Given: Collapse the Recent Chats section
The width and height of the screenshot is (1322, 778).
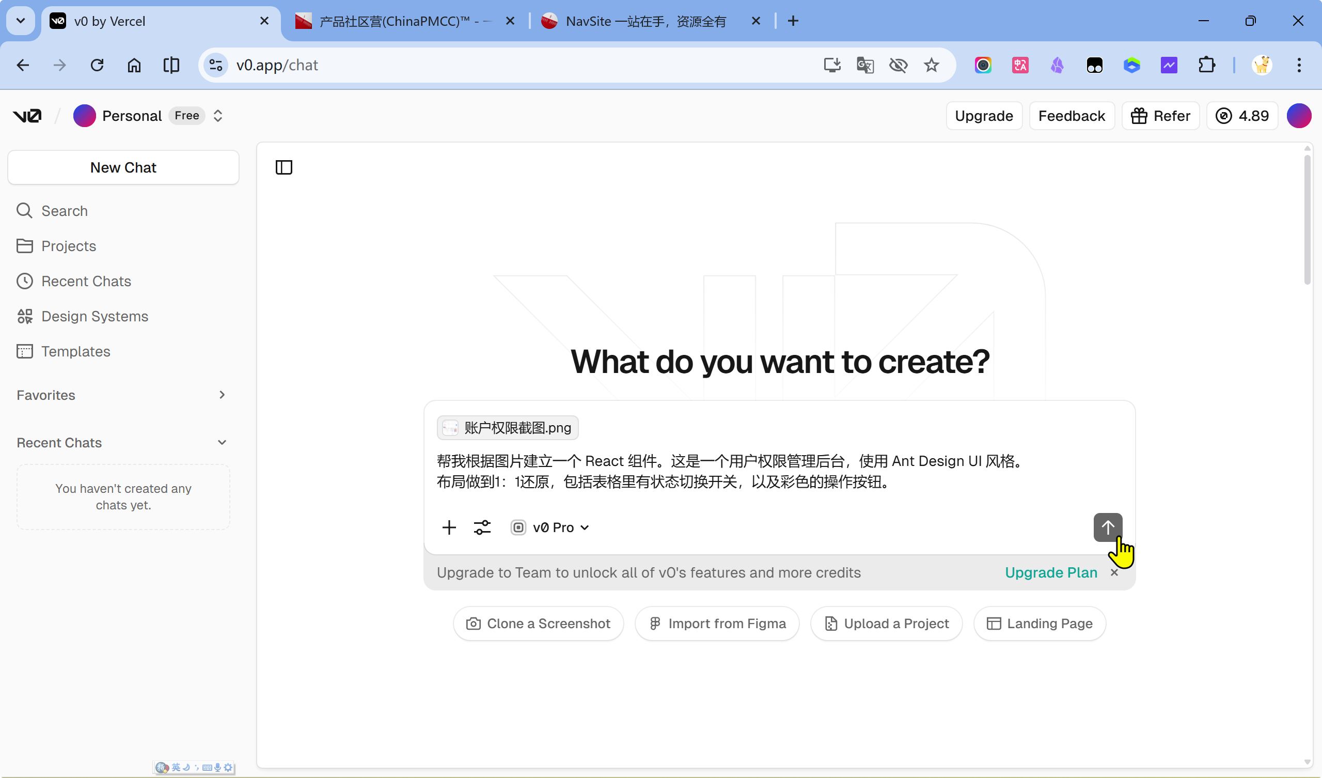Looking at the screenshot, I should click(222, 443).
